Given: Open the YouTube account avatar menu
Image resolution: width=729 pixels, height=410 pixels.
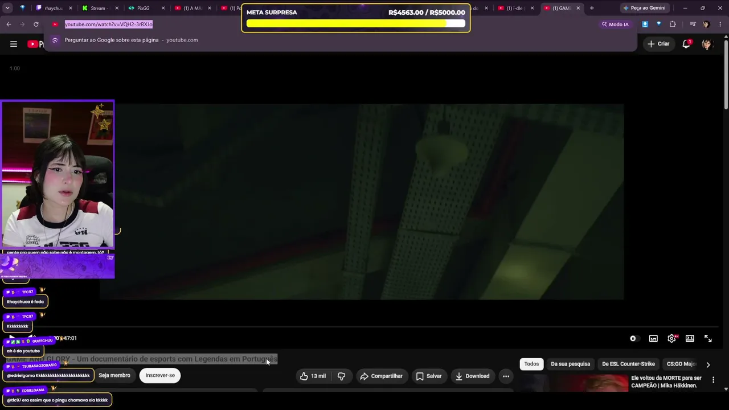Looking at the screenshot, I should point(707,44).
